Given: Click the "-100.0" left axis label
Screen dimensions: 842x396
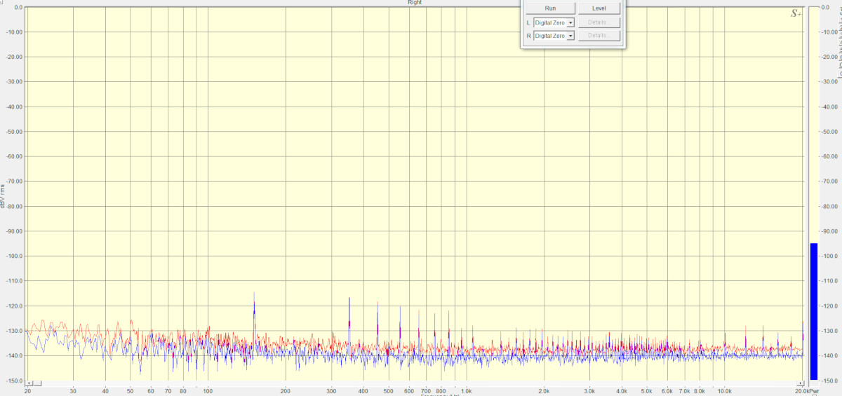Looking at the screenshot, I should click(13, 257).
